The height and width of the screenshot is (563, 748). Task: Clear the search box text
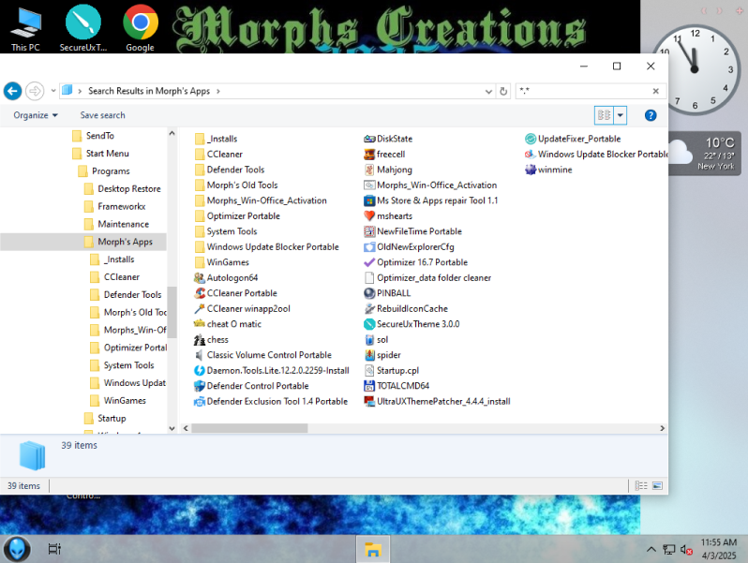click(656, 91)
